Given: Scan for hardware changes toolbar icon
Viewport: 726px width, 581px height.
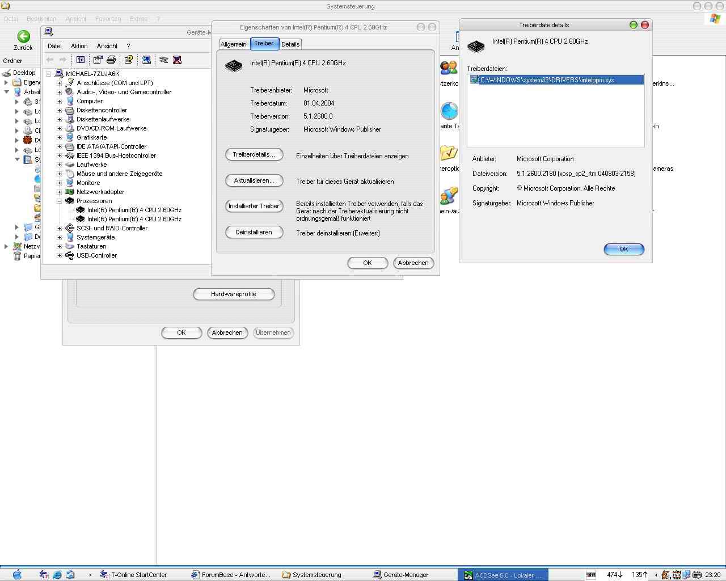Looking at the screenshot, I should (146, 60).
